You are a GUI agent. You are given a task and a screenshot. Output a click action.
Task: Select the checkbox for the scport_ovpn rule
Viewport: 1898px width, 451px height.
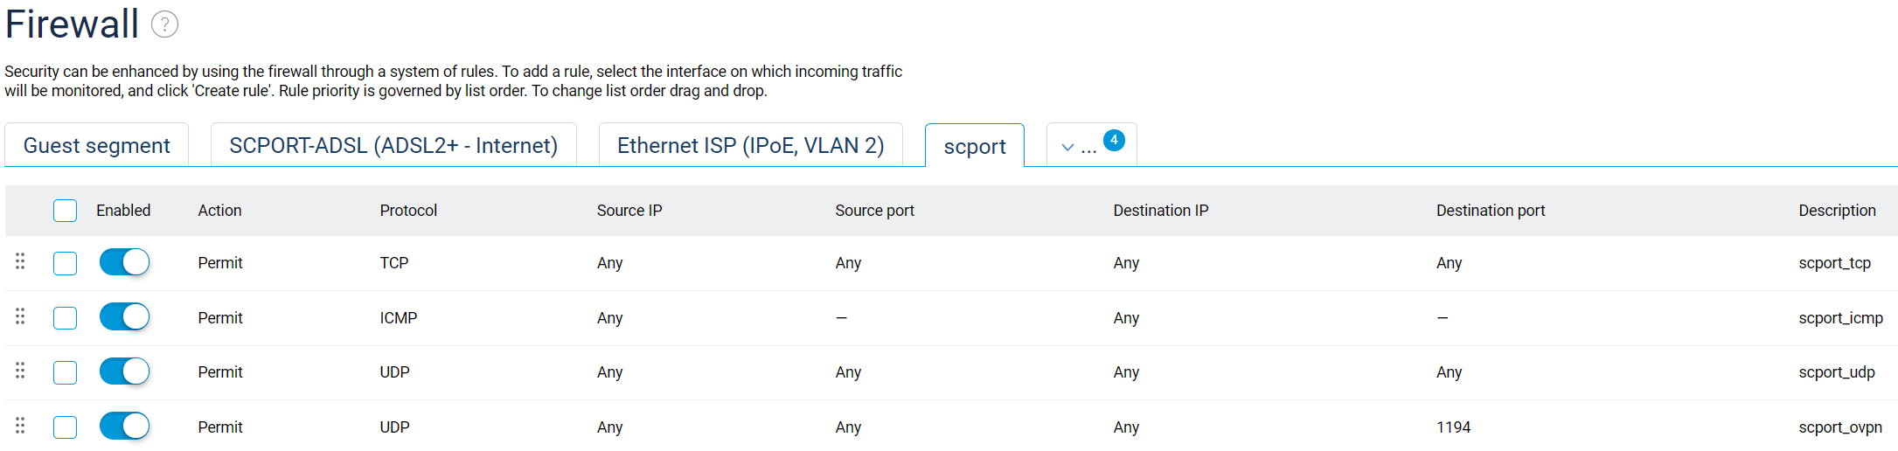pyautogui.click(x=66, y=427)
